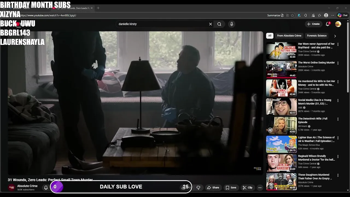Start voice search with microphone icon

click(x=232, y=24)
